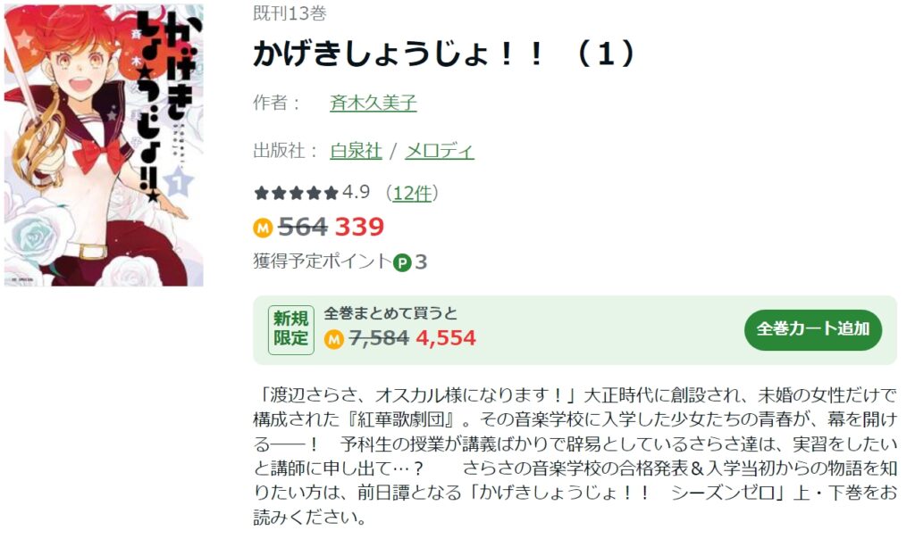Select the discounted price 339
This screenshot has height=539, width=915.
click(359, 227)
